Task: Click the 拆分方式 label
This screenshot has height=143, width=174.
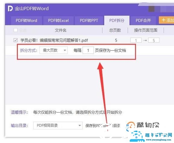Action: [28, 50]
